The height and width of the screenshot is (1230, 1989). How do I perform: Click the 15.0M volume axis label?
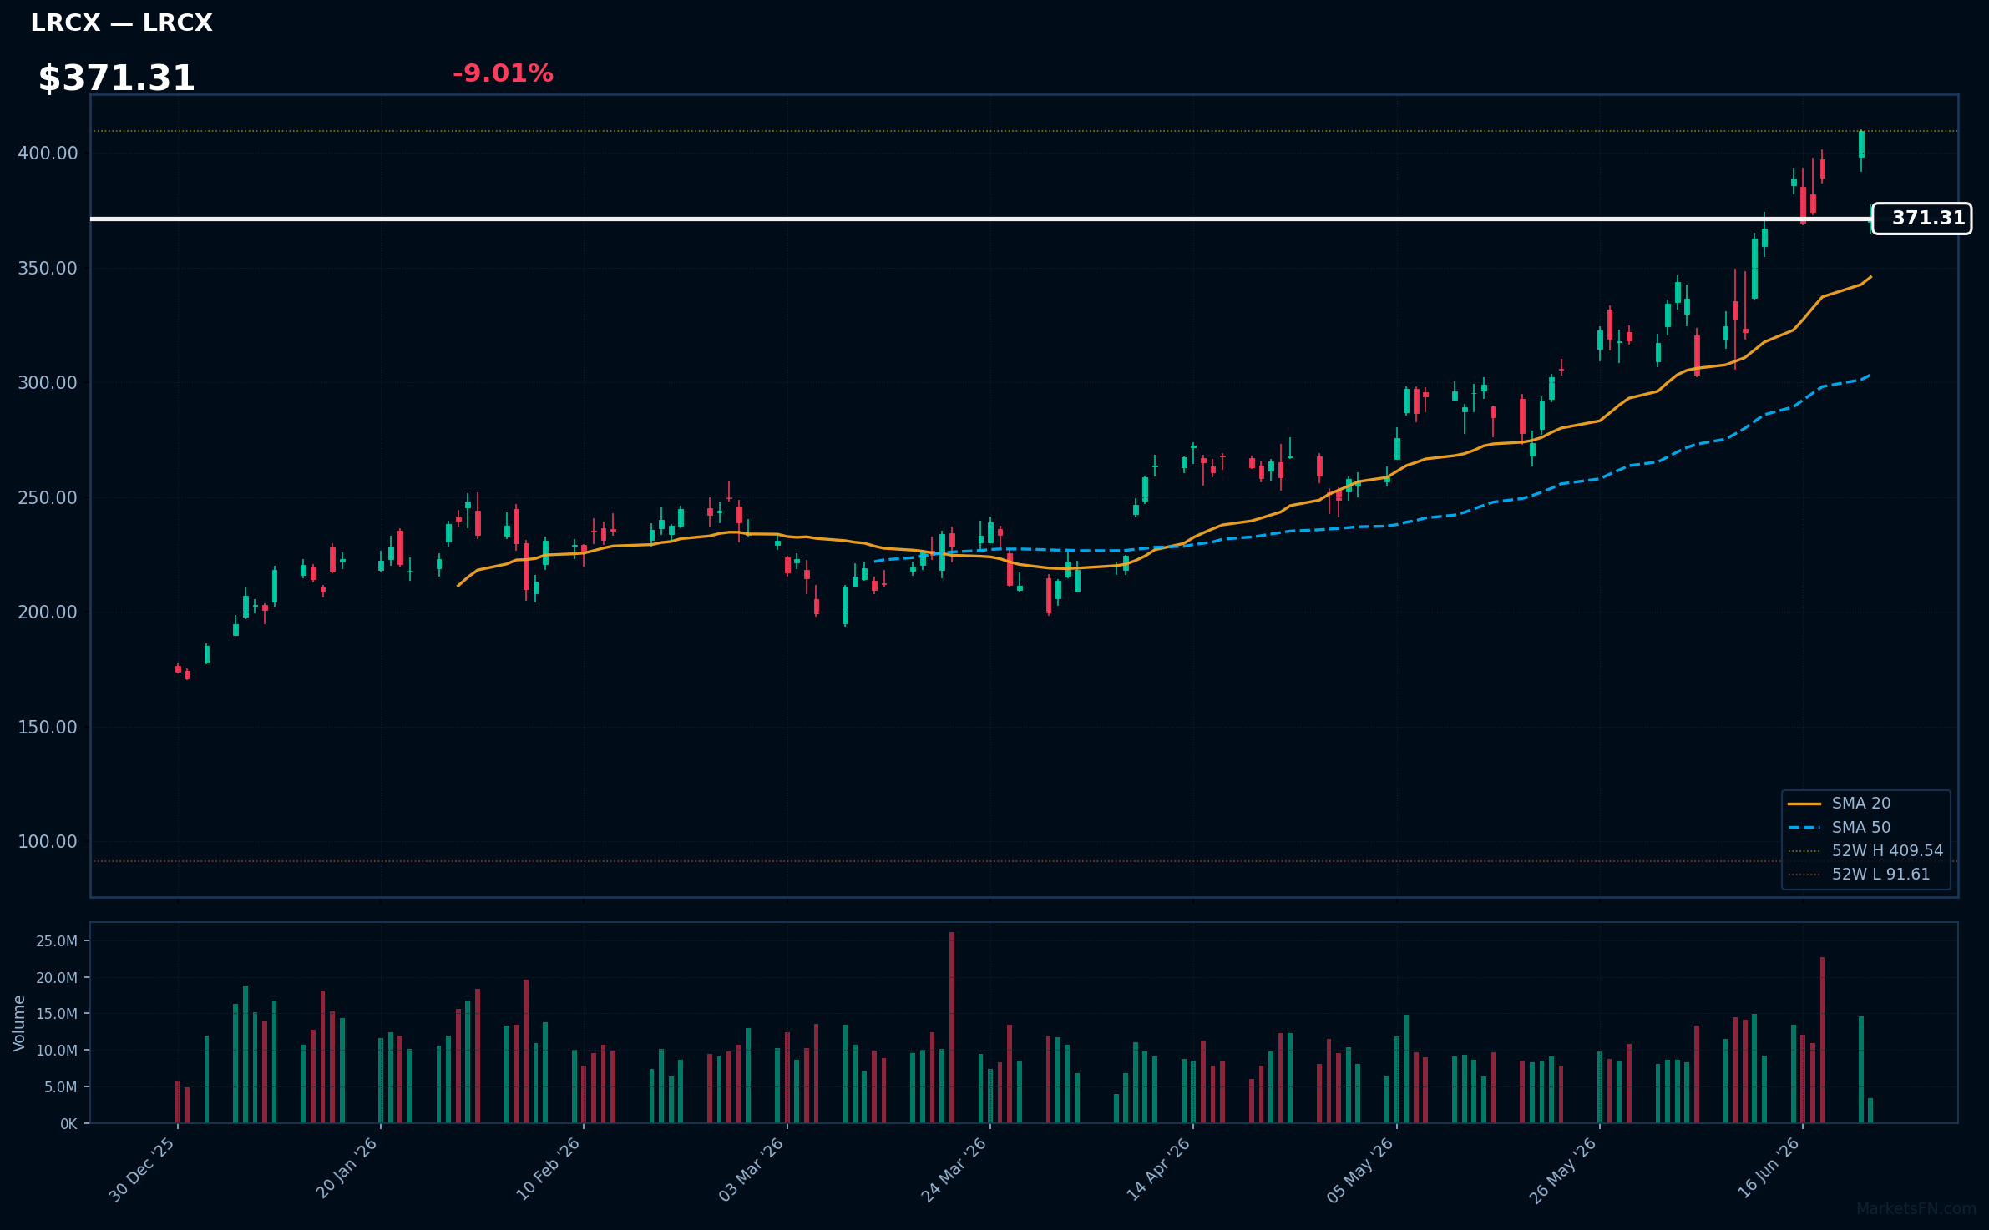point(57,1014)
